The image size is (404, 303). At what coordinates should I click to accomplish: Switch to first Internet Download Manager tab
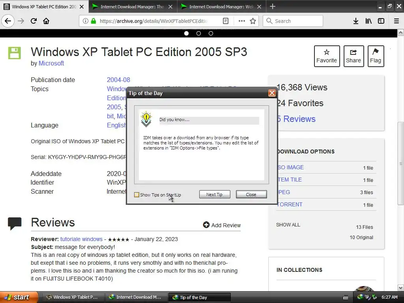(x=133, y=6)
